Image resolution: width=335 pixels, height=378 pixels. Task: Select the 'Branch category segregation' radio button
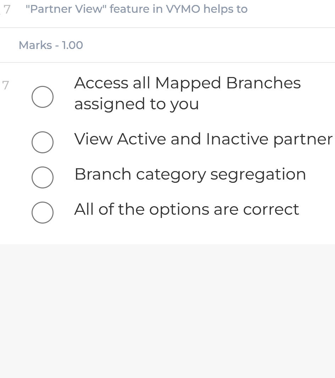point(43,177)
